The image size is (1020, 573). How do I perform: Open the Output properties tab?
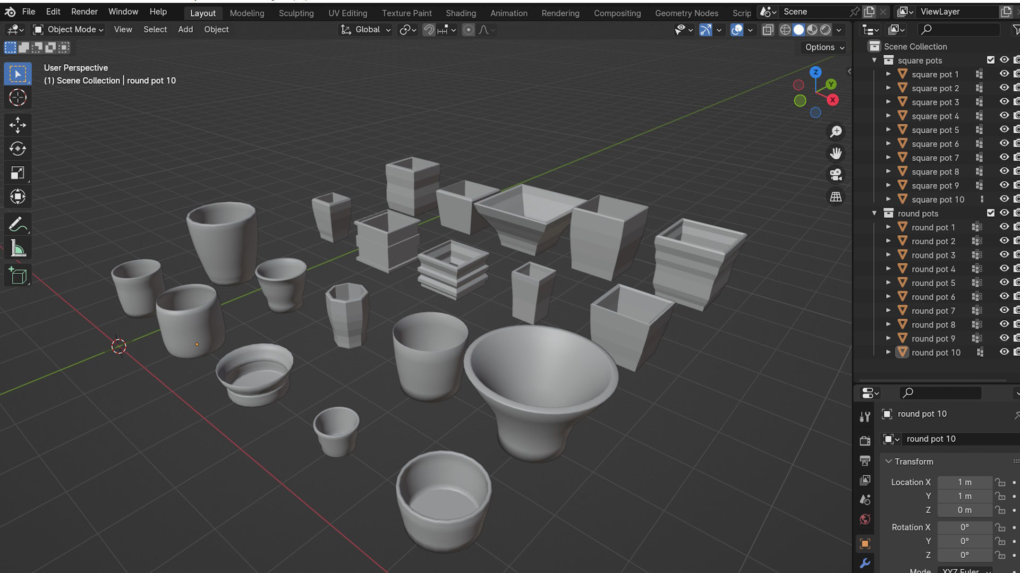[865, 460]
